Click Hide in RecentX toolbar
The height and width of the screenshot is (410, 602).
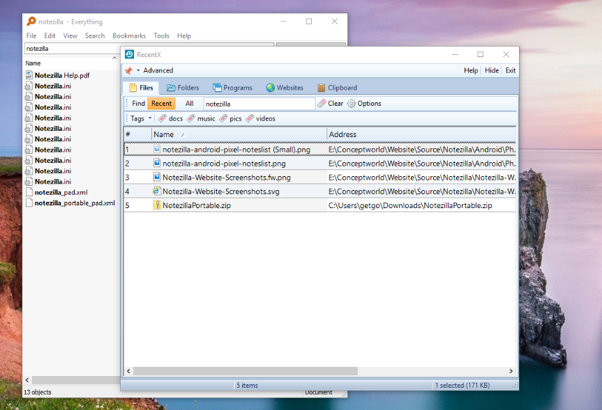(491, 70)
